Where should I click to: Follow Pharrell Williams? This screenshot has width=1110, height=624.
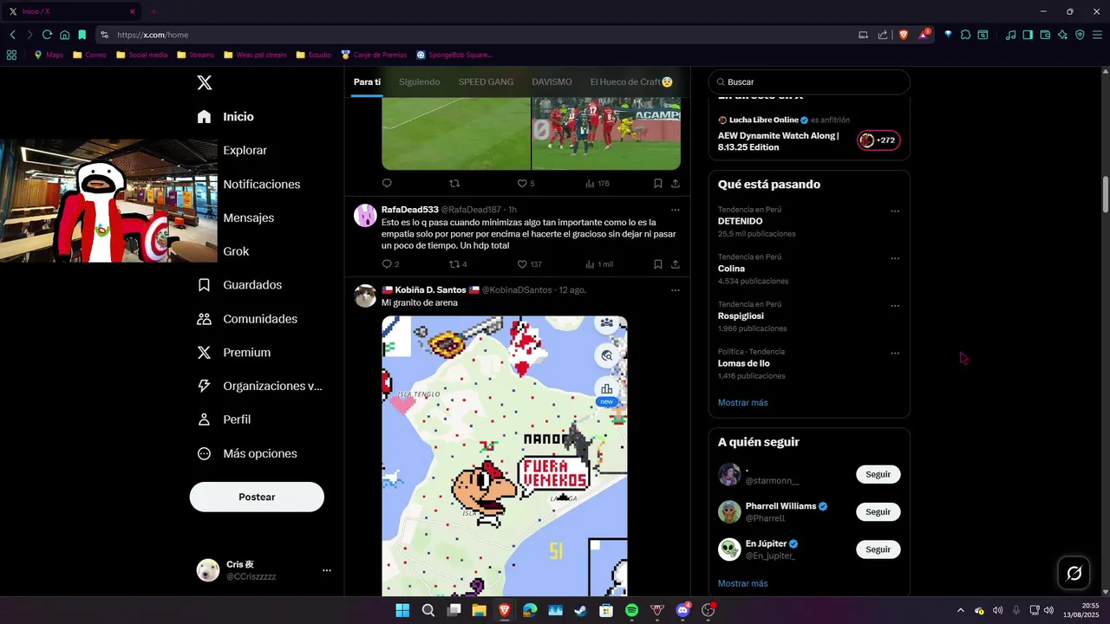click(x=878, y=511)
